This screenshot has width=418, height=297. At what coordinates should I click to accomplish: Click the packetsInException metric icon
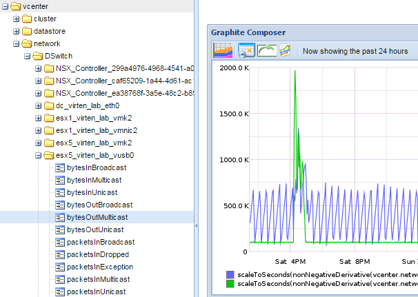point(60,267)
